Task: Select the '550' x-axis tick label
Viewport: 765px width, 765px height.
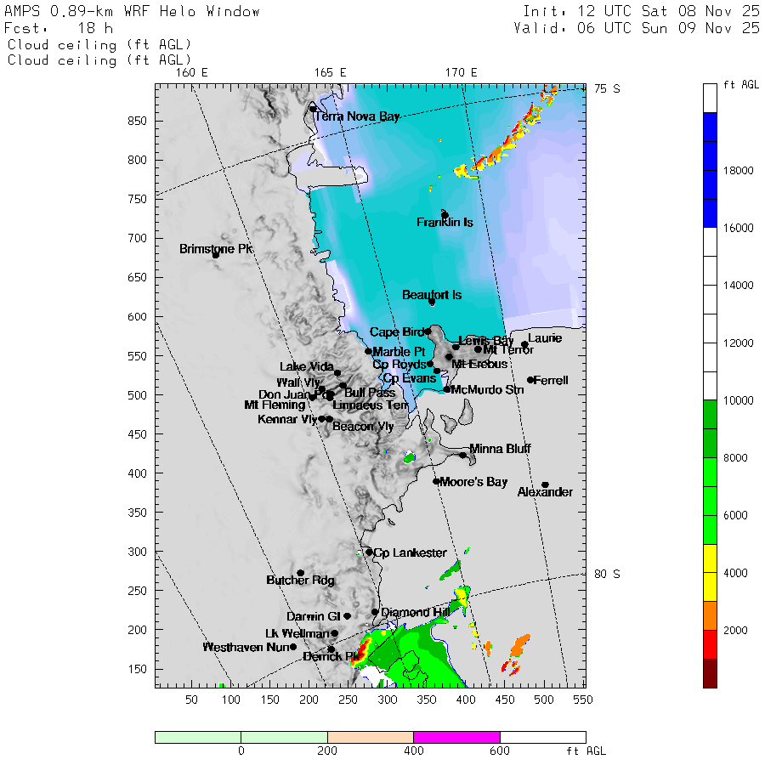Action: click(583, 700)
